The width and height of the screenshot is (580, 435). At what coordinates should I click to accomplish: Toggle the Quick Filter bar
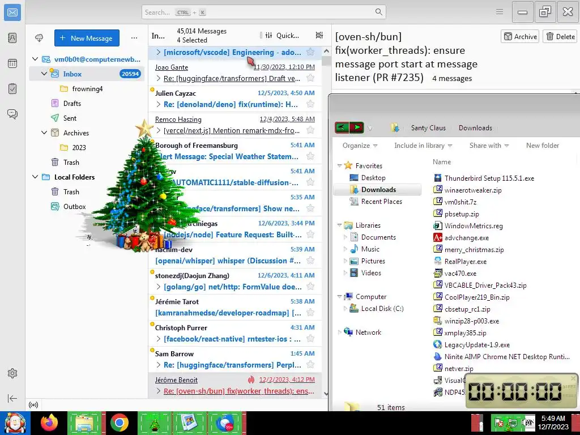tap(282, 35)
